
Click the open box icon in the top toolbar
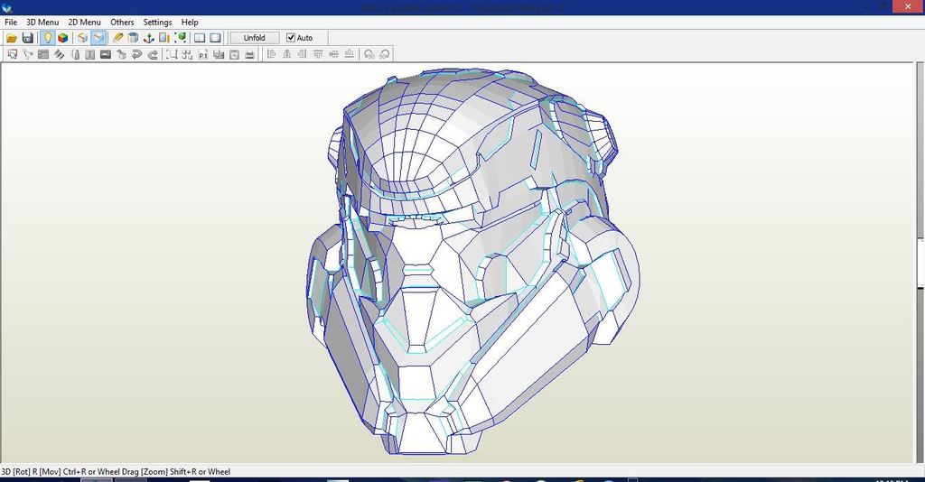[82, 38]
